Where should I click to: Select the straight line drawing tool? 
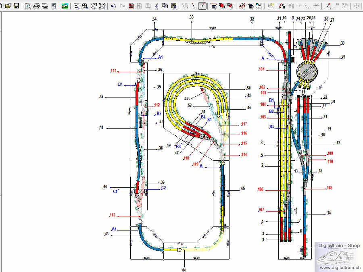pyautogui.click(x=194, y=6)
